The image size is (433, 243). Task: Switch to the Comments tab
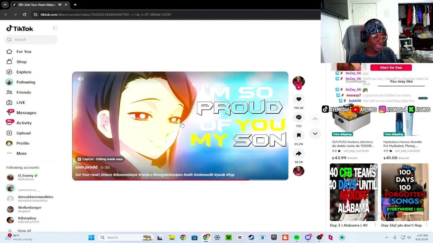356,81
